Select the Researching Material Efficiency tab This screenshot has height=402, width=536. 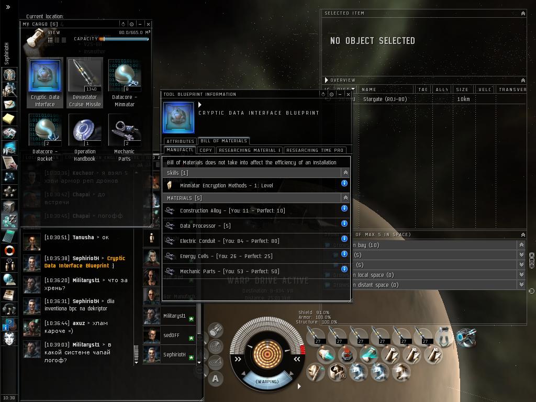coord(250,150)
